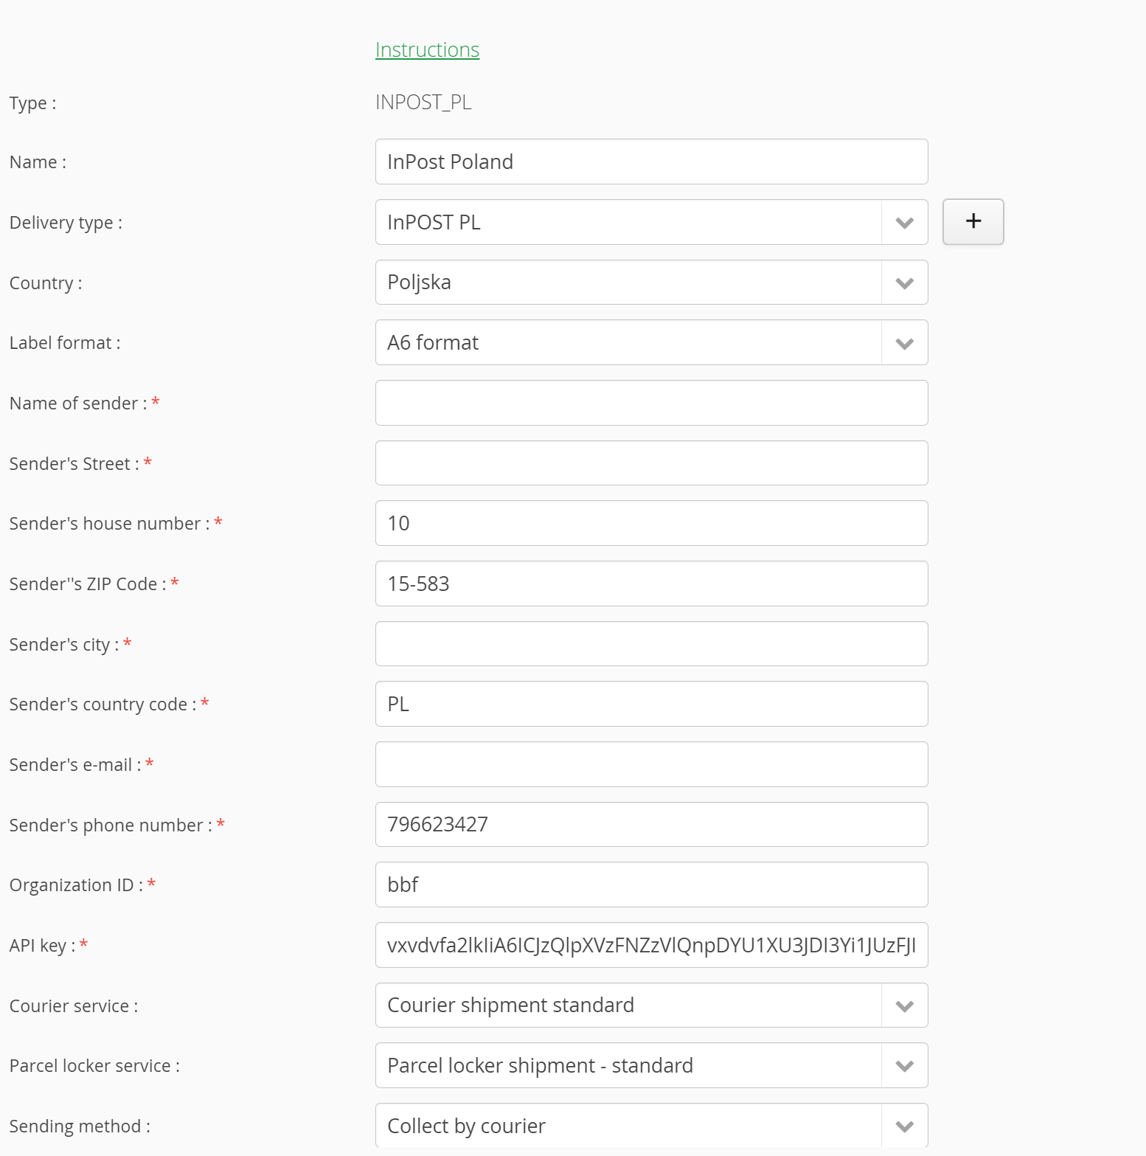Click the plus button beside Delivery type
Image resolution: width=1146 pixels, height=1156 pixels.
point(973,221)
